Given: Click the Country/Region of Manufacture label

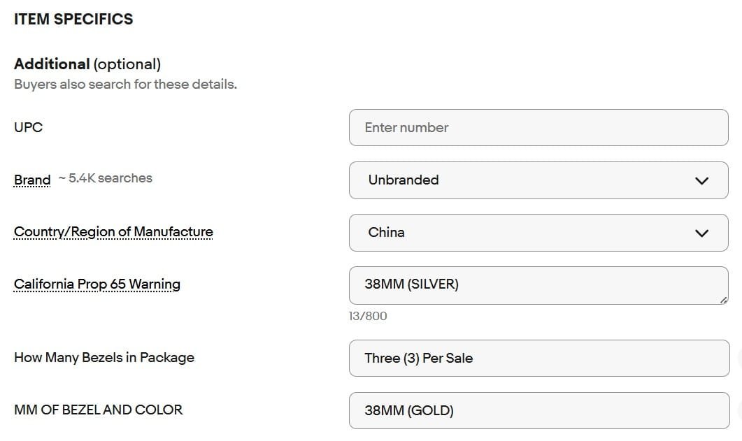Looking at the screenshot, I should click(113, 232).
